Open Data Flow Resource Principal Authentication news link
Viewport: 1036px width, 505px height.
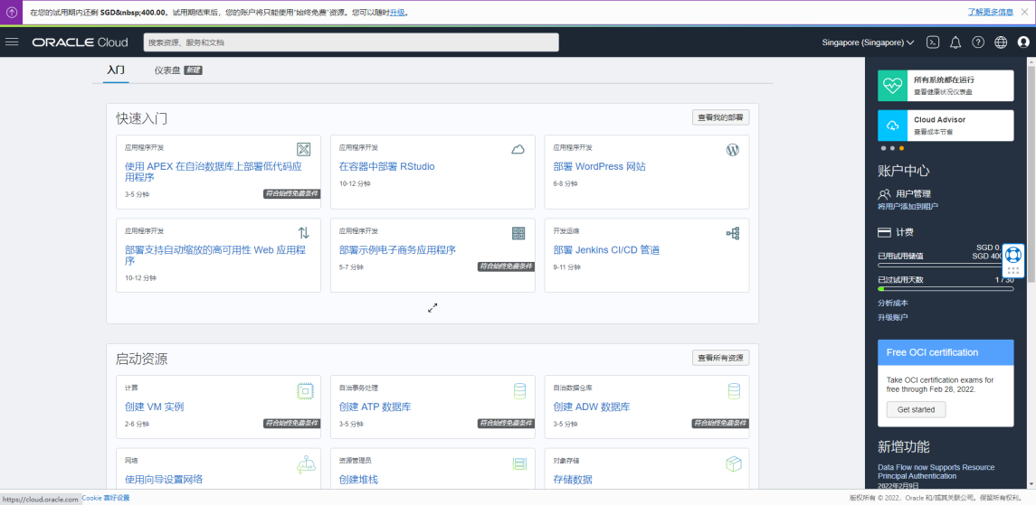point(936,472)
